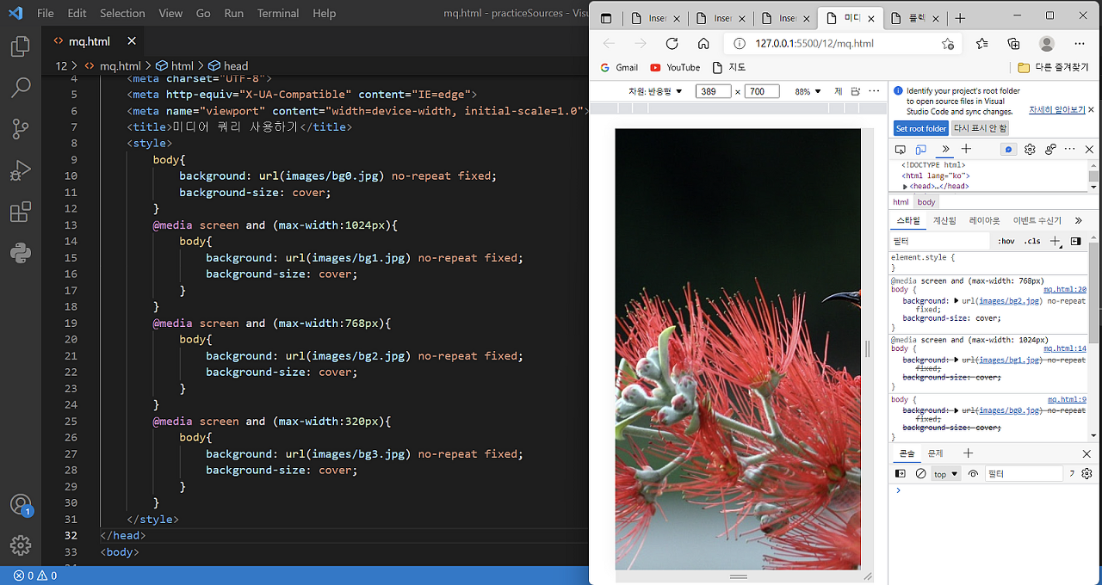Screen dimensions: 1102x585
Task: Open DevTools settings gear
Action: 1031,150
